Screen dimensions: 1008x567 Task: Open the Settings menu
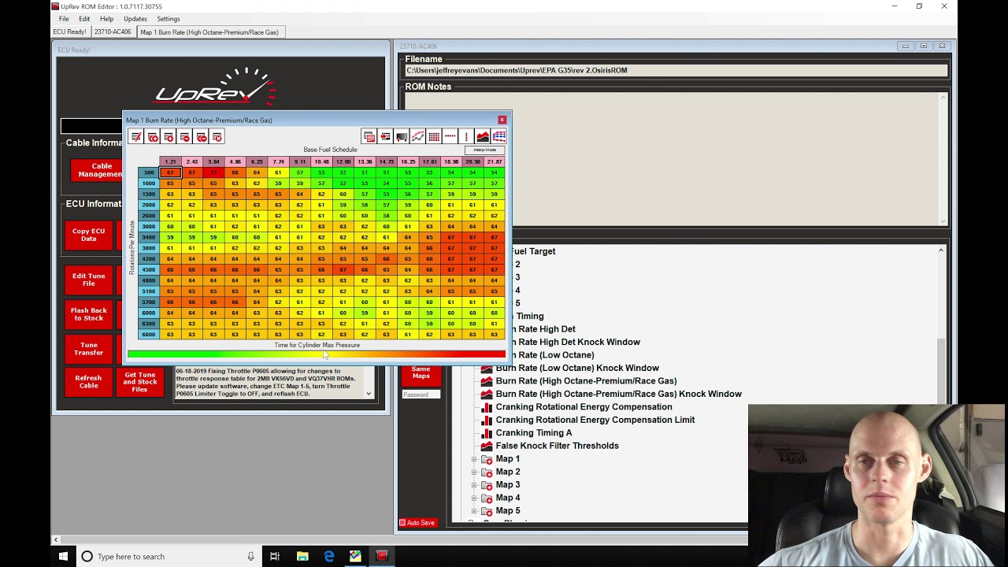[x=169, y=19]
